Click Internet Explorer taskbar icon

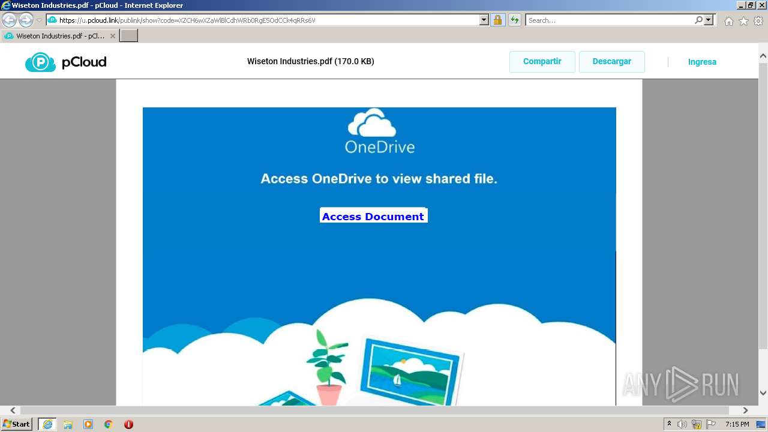pyautogui.click(x=47, y=424)
